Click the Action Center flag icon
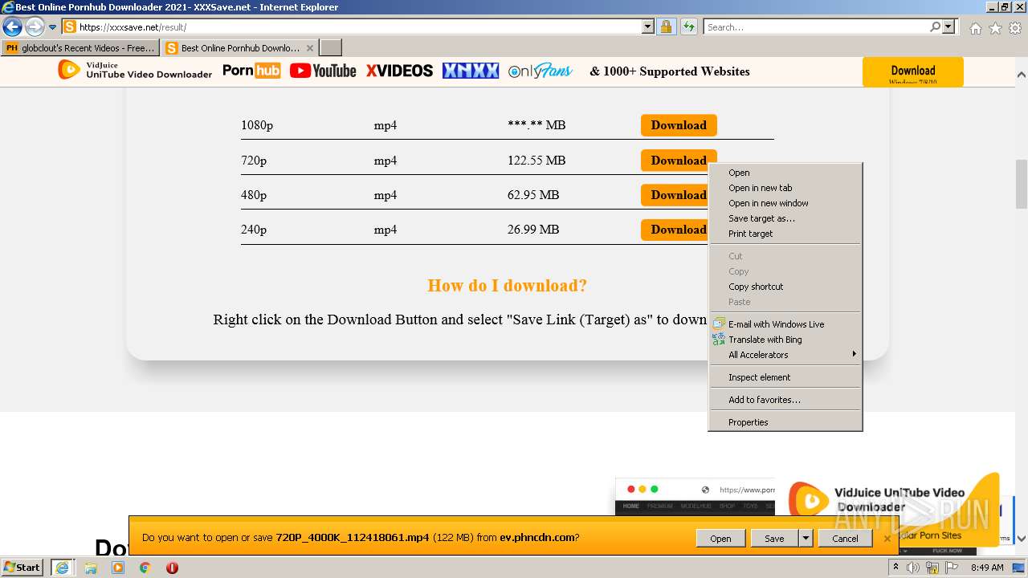The height and width of the screenshot is (578, 1028). click(x=950, y=568)
